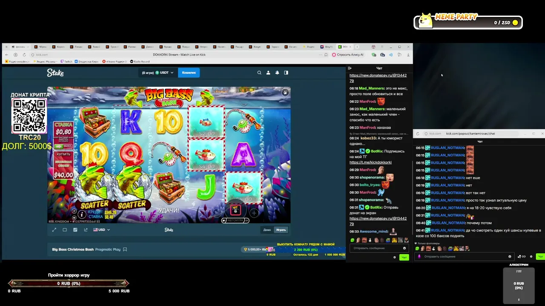Screen dimensions: 545x306
Task: Click username Mad_Manners at 06:18 in chat
Action: (371, 88)
